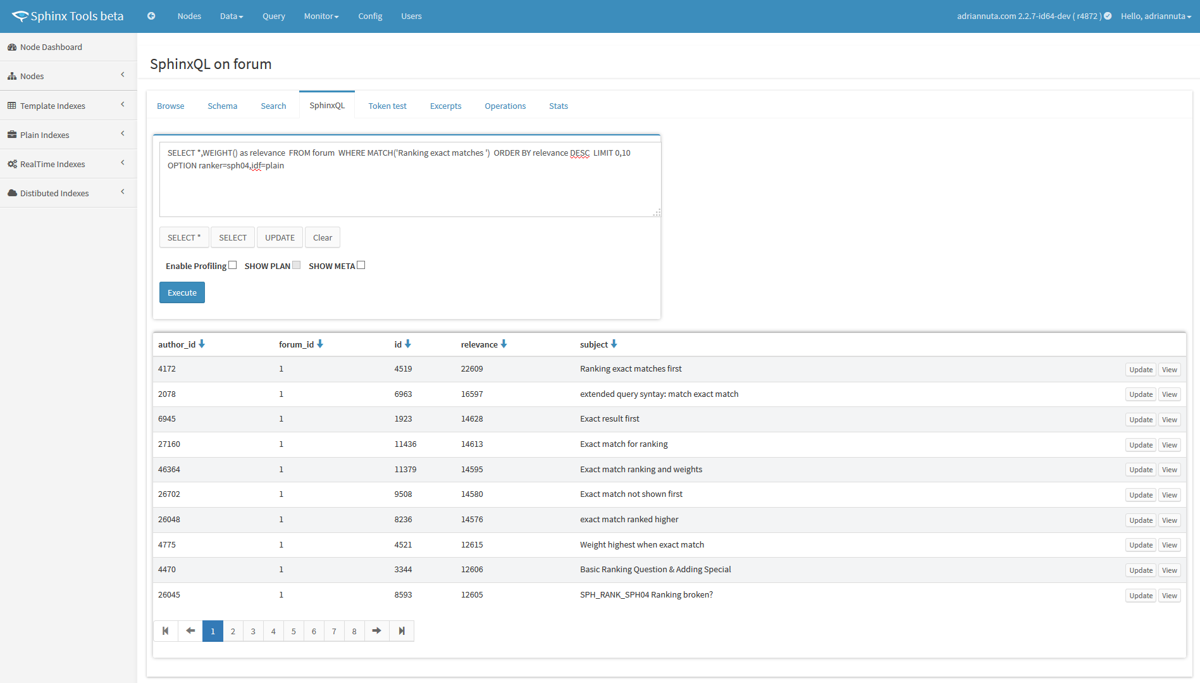Sort results by relevance arrow icon
The width and height of the screenshot is (1200, 683).
pyautogui.click(x=504, y=344)
